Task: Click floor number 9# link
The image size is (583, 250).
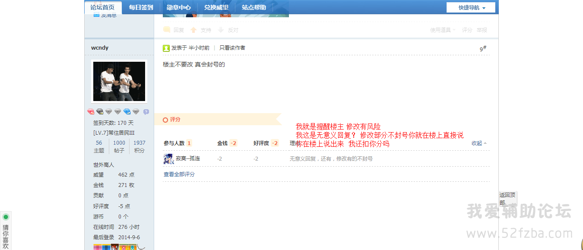Action: 483,49
